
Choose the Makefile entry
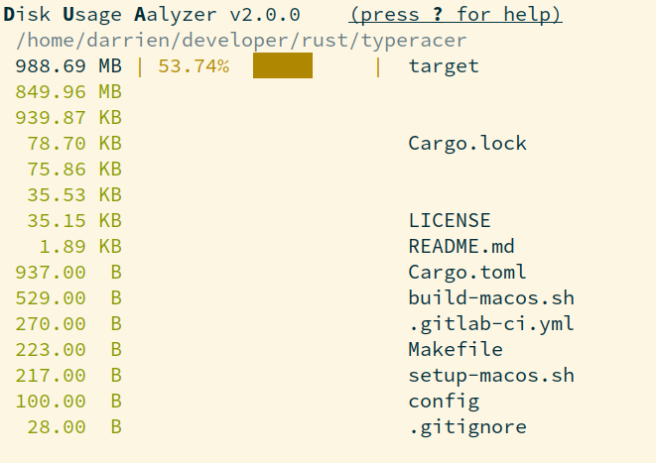455,349
